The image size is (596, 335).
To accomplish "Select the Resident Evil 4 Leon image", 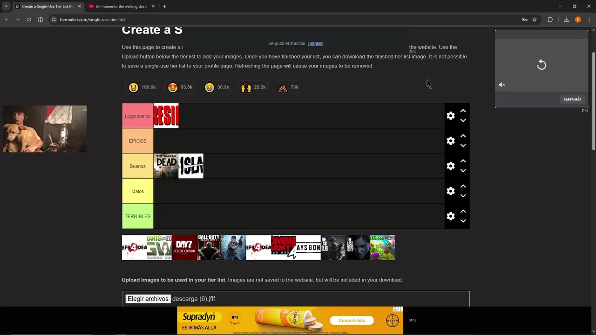I will coord(233,248).
